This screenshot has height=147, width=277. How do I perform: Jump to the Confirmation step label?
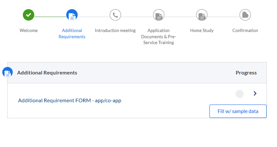tap(245, 30)
